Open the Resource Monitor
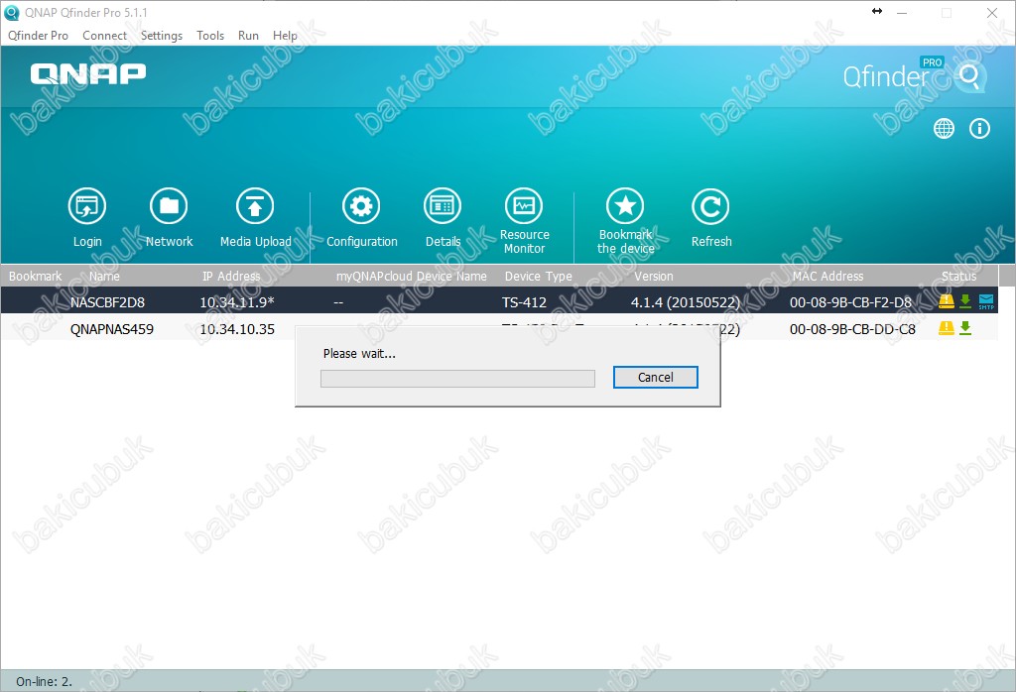Image resolution: width=1016 pixels, height=692 pixels. (524, 206)
